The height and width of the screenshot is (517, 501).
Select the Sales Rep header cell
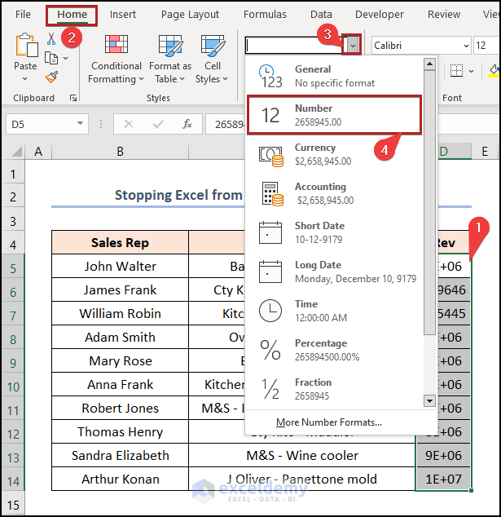(x=120, y=243)
